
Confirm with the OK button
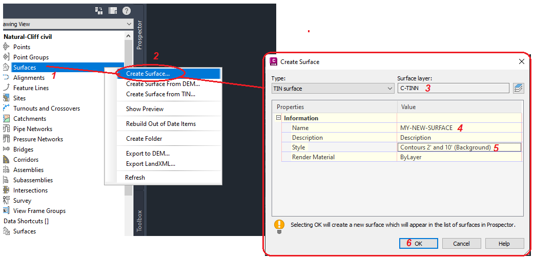[x=419, y=243]
